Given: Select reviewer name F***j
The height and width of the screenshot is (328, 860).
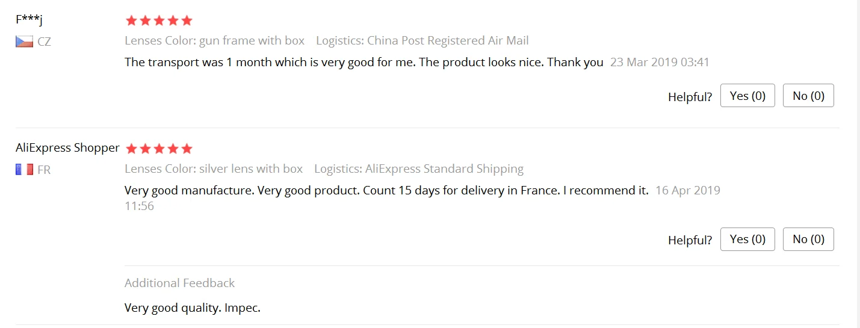Looking at the screenshot, I should point(29,20).
